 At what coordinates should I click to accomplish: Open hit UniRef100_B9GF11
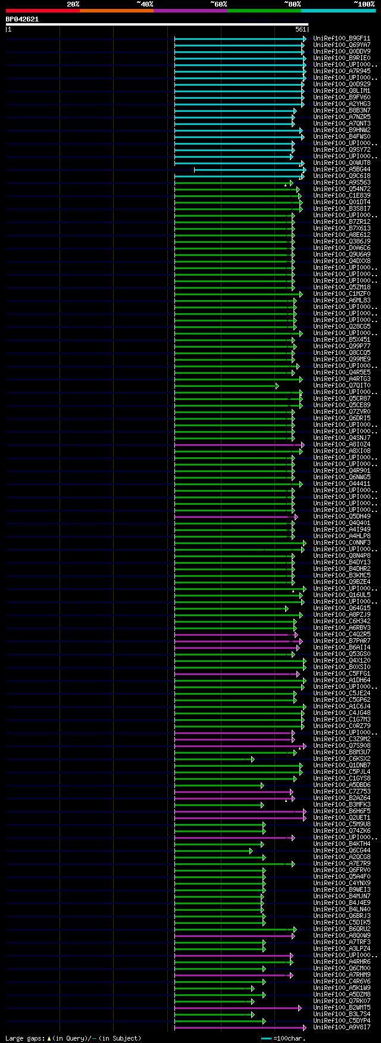click(342, 38)
